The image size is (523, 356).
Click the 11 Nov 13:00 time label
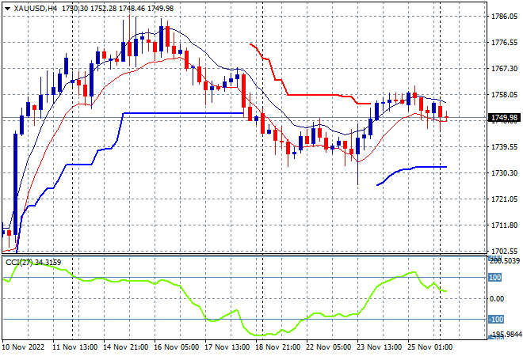click(75, 347)
